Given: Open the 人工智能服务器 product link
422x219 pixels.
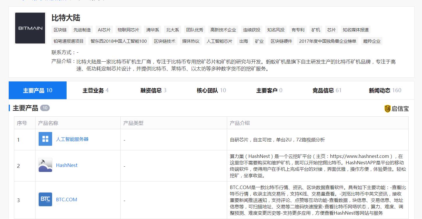Looking at the screenshot, I should 72,139.
